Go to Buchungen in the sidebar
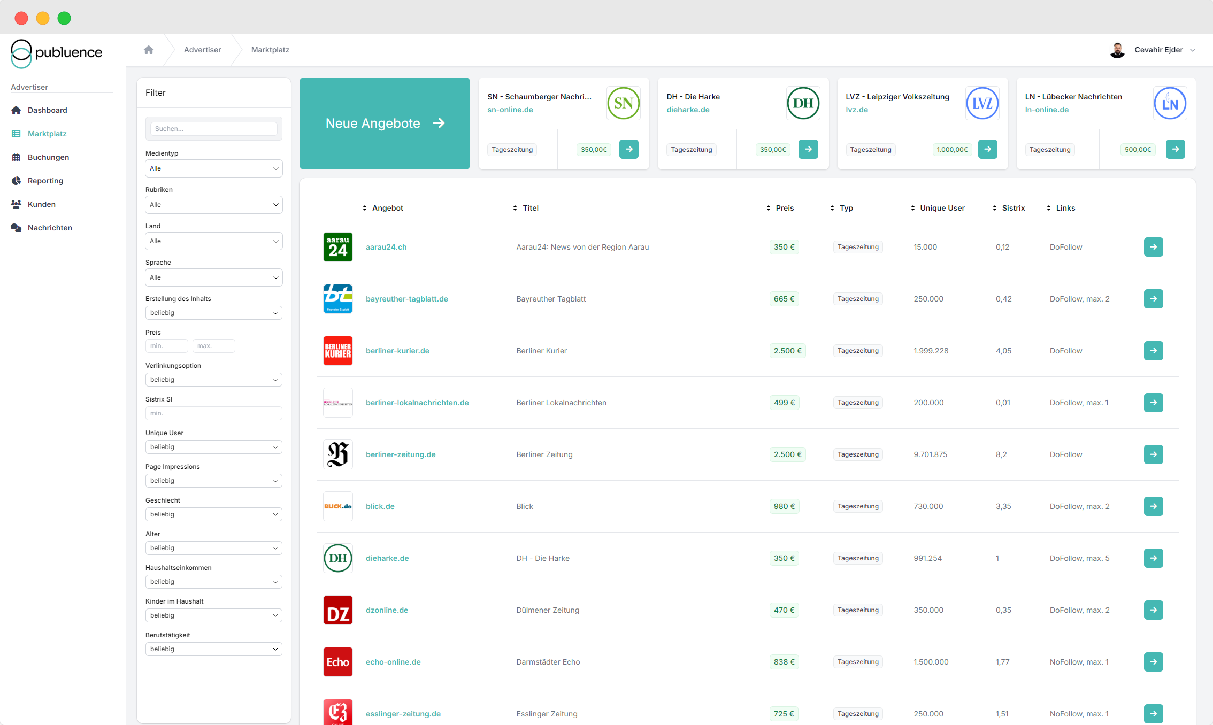 coord(48,157)
